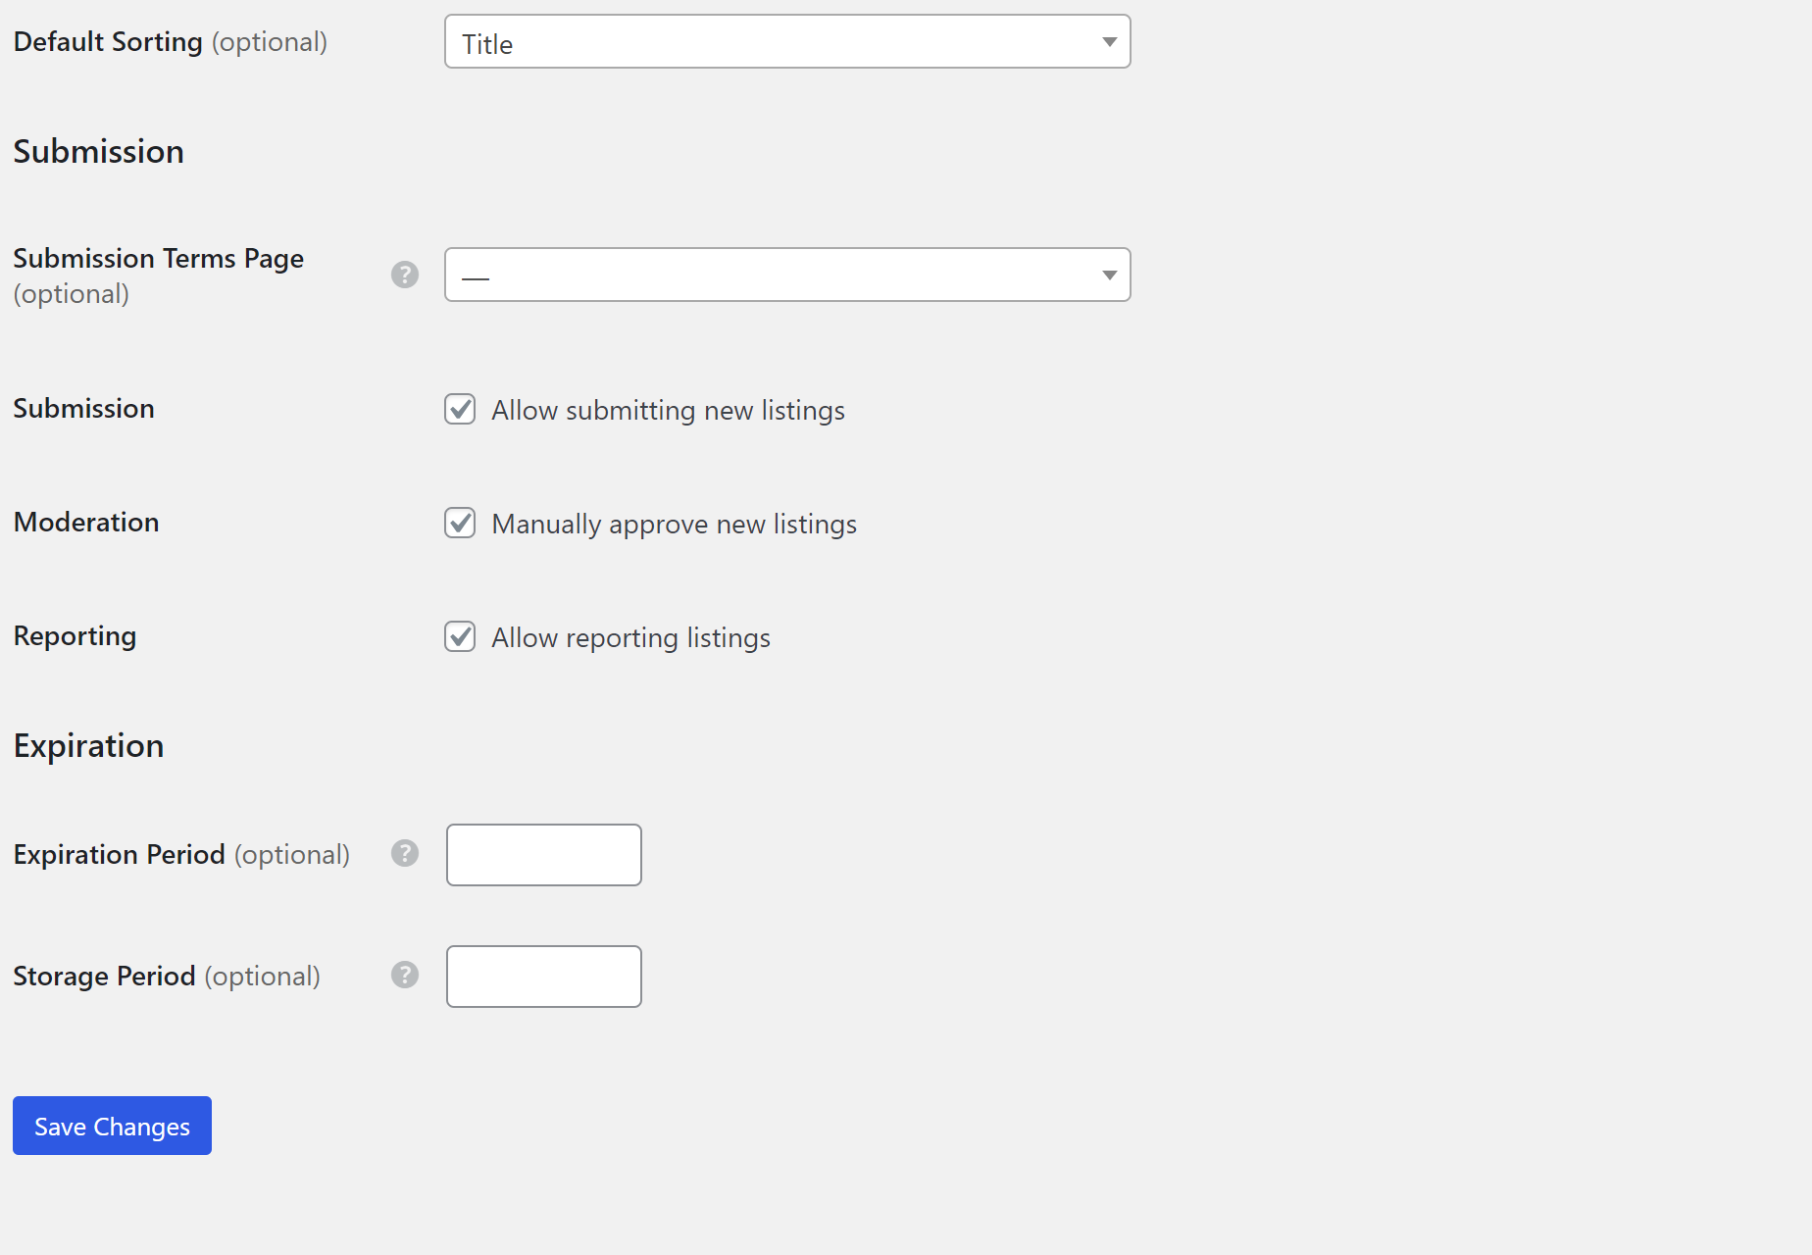Click the Save Changes button
This screenshot has width=1812, height=1255.
point(112,1126)
